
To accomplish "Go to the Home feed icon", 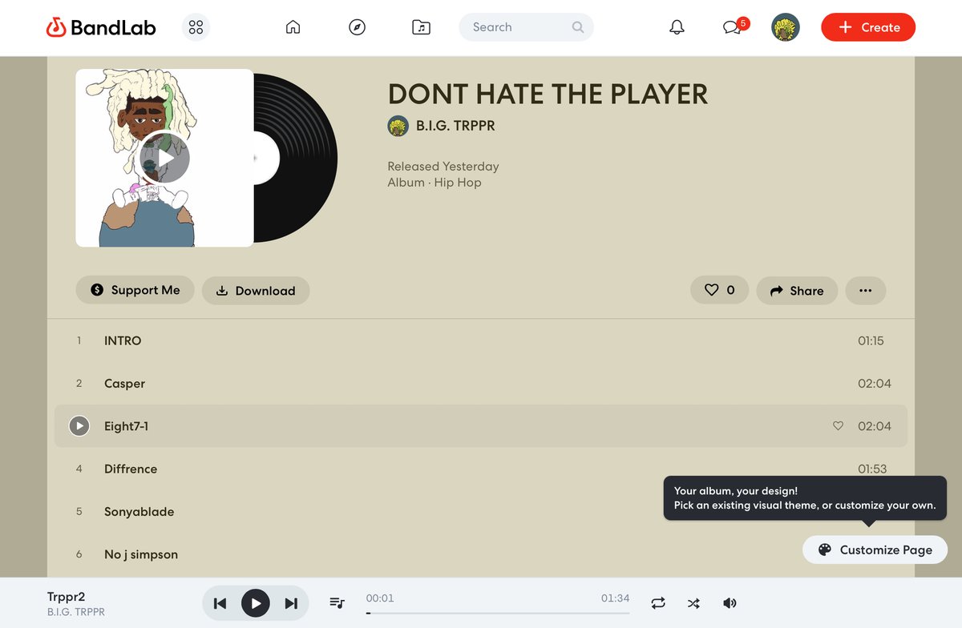I will click(x=293, y=27).
